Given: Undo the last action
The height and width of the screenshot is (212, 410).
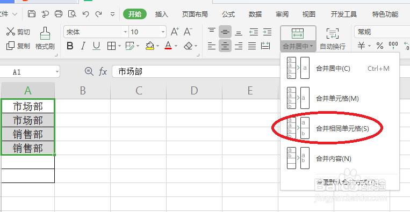Looking at the screenshot, I should (85, 14).
